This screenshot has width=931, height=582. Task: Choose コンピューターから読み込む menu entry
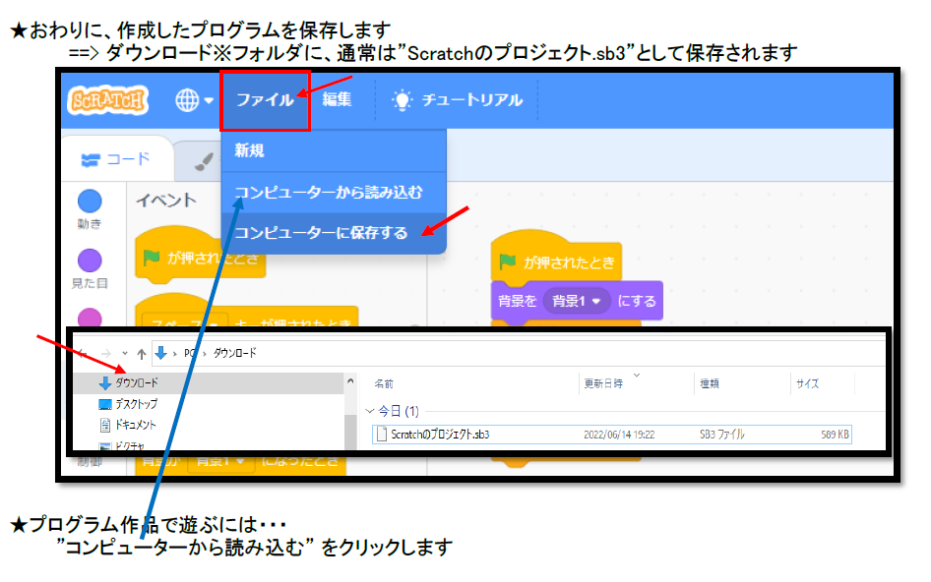pos(328,192)
